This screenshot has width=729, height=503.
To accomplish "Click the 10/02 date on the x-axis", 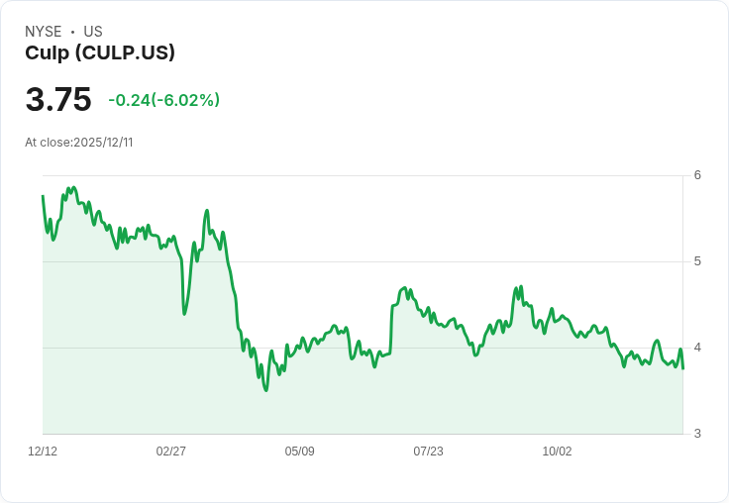I will tap(557, 452).
